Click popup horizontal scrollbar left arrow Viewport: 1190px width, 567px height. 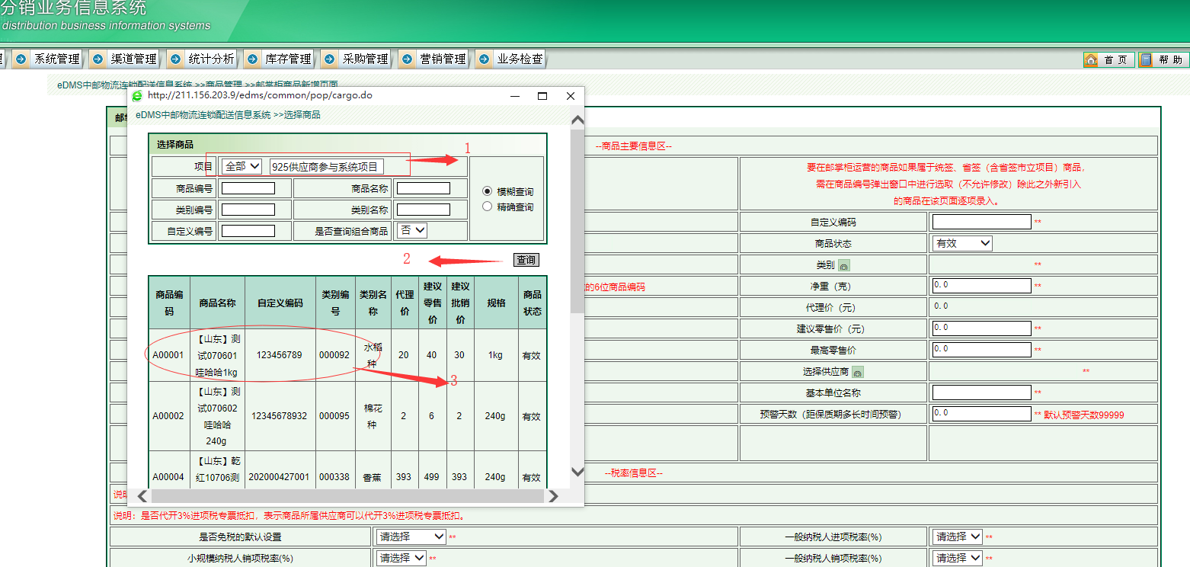(x=142, y=496)
